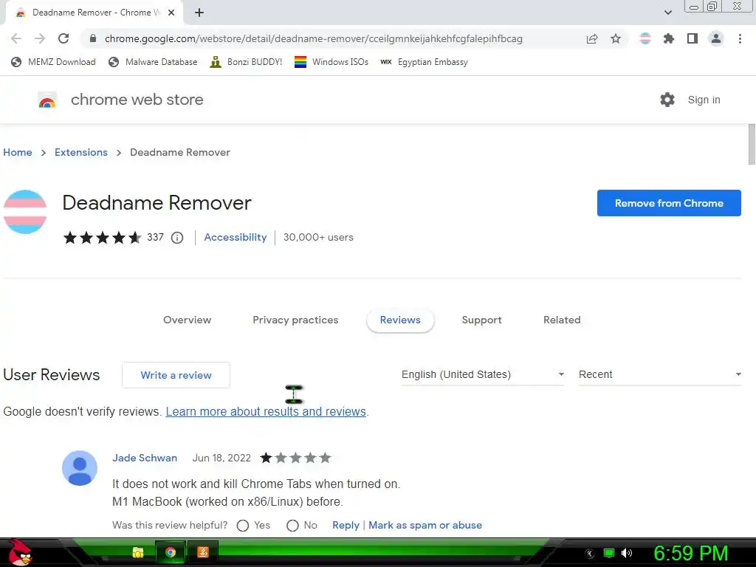
Task: Reply to Jade Schwan's review
Action: pos(346,526)
